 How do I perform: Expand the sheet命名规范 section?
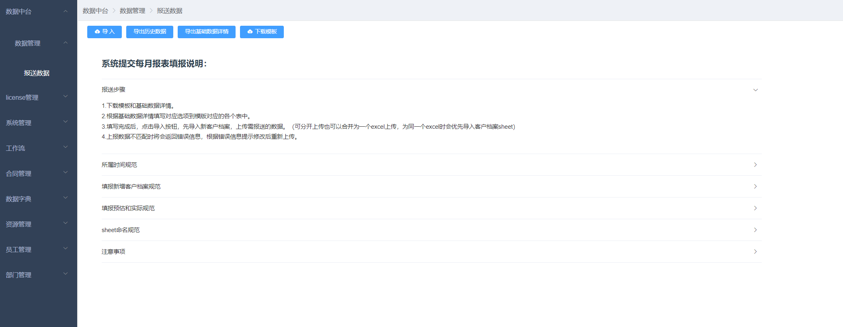432,230
